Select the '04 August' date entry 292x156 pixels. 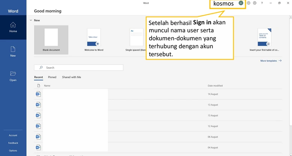(213, 147)
